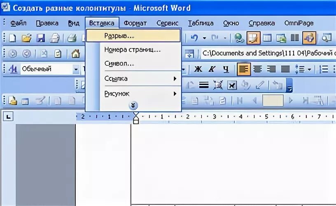Click the Open folder icon
The height and width of the screenshot is (206, 336).
click(x=27, y=38)
